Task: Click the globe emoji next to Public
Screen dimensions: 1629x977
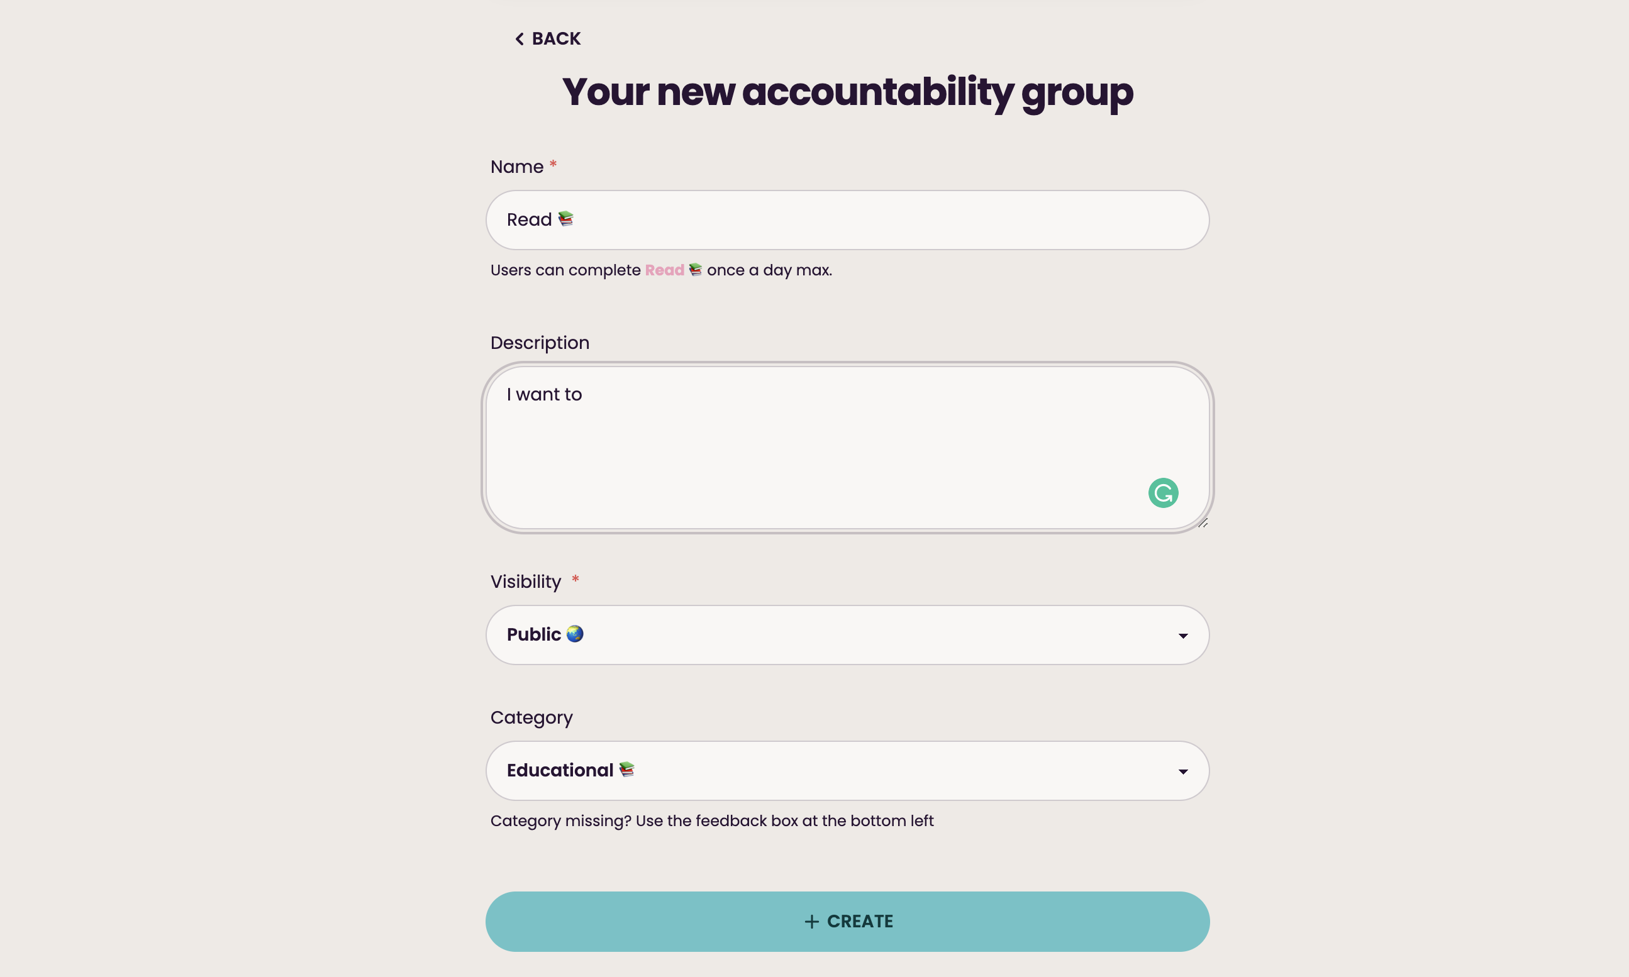Action: [575, 634]
